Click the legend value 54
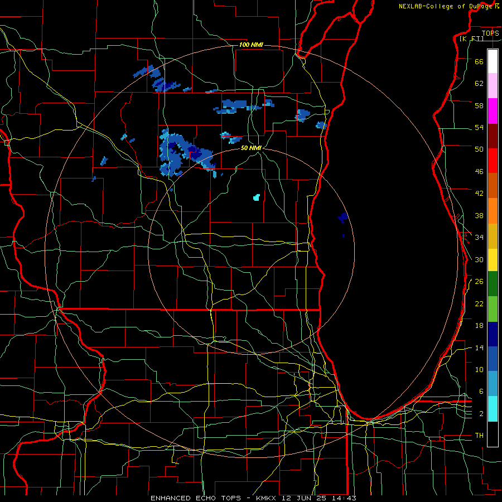This screenshot has height=502, width=502. coord(479,127)
